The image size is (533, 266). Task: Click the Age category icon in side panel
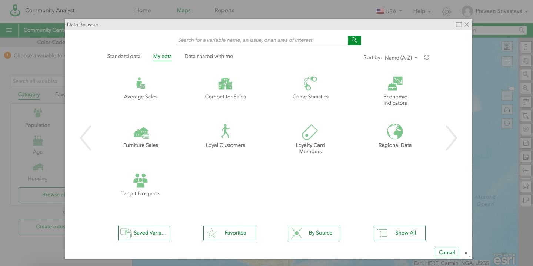tap(38, 140)
